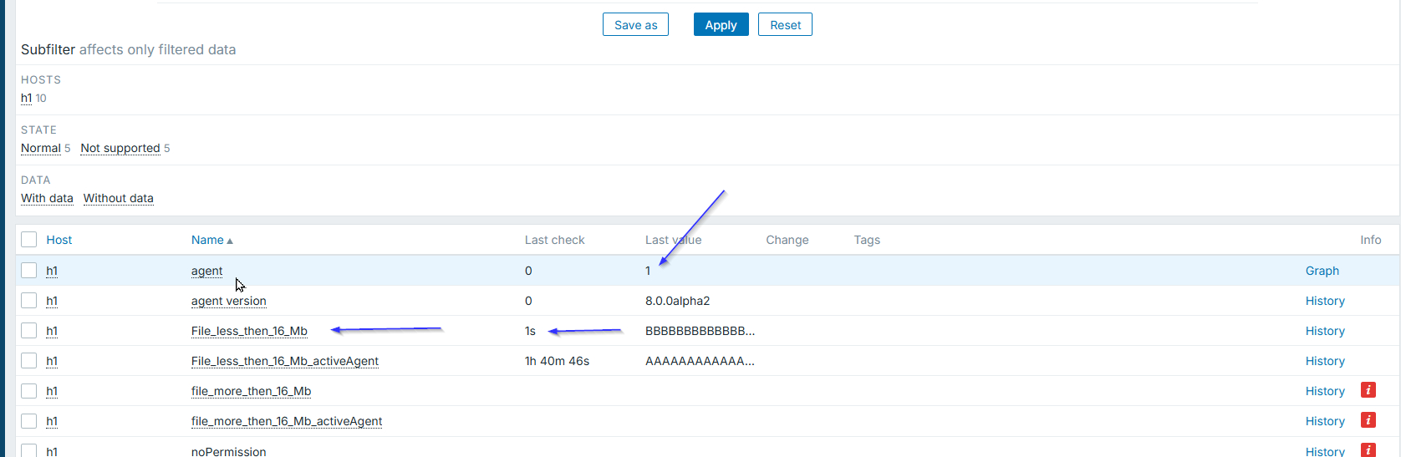Toggle the select-all checkbox in header
Screen dimensions: 1401x457
29,240
